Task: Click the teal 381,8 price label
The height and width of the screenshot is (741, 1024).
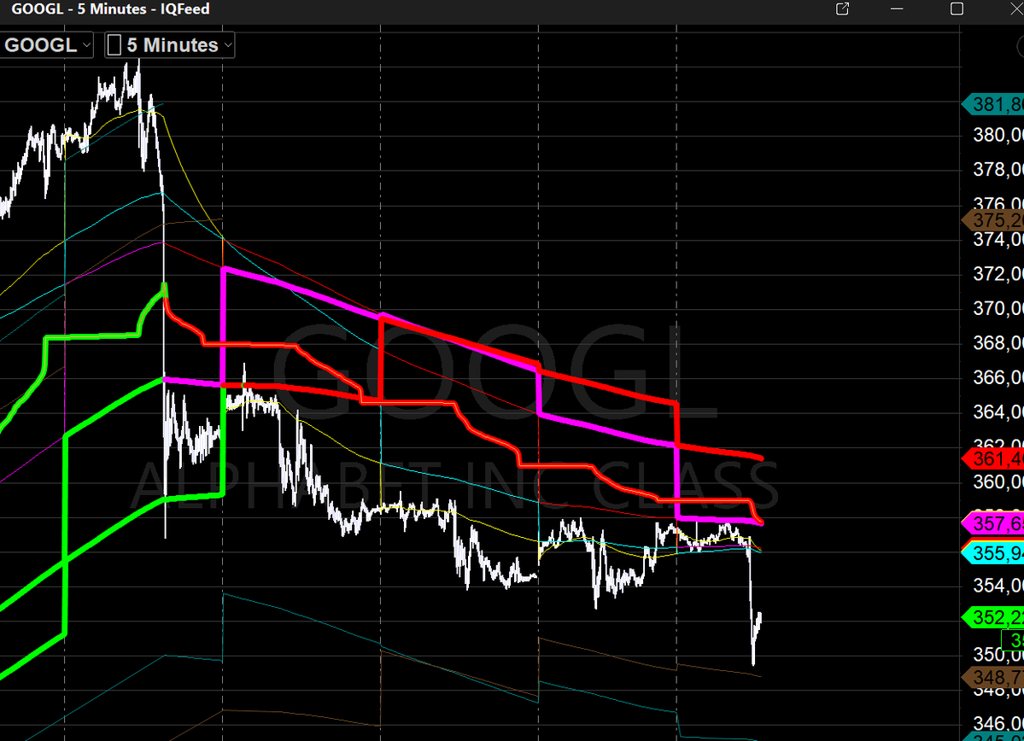Action: 993,104
